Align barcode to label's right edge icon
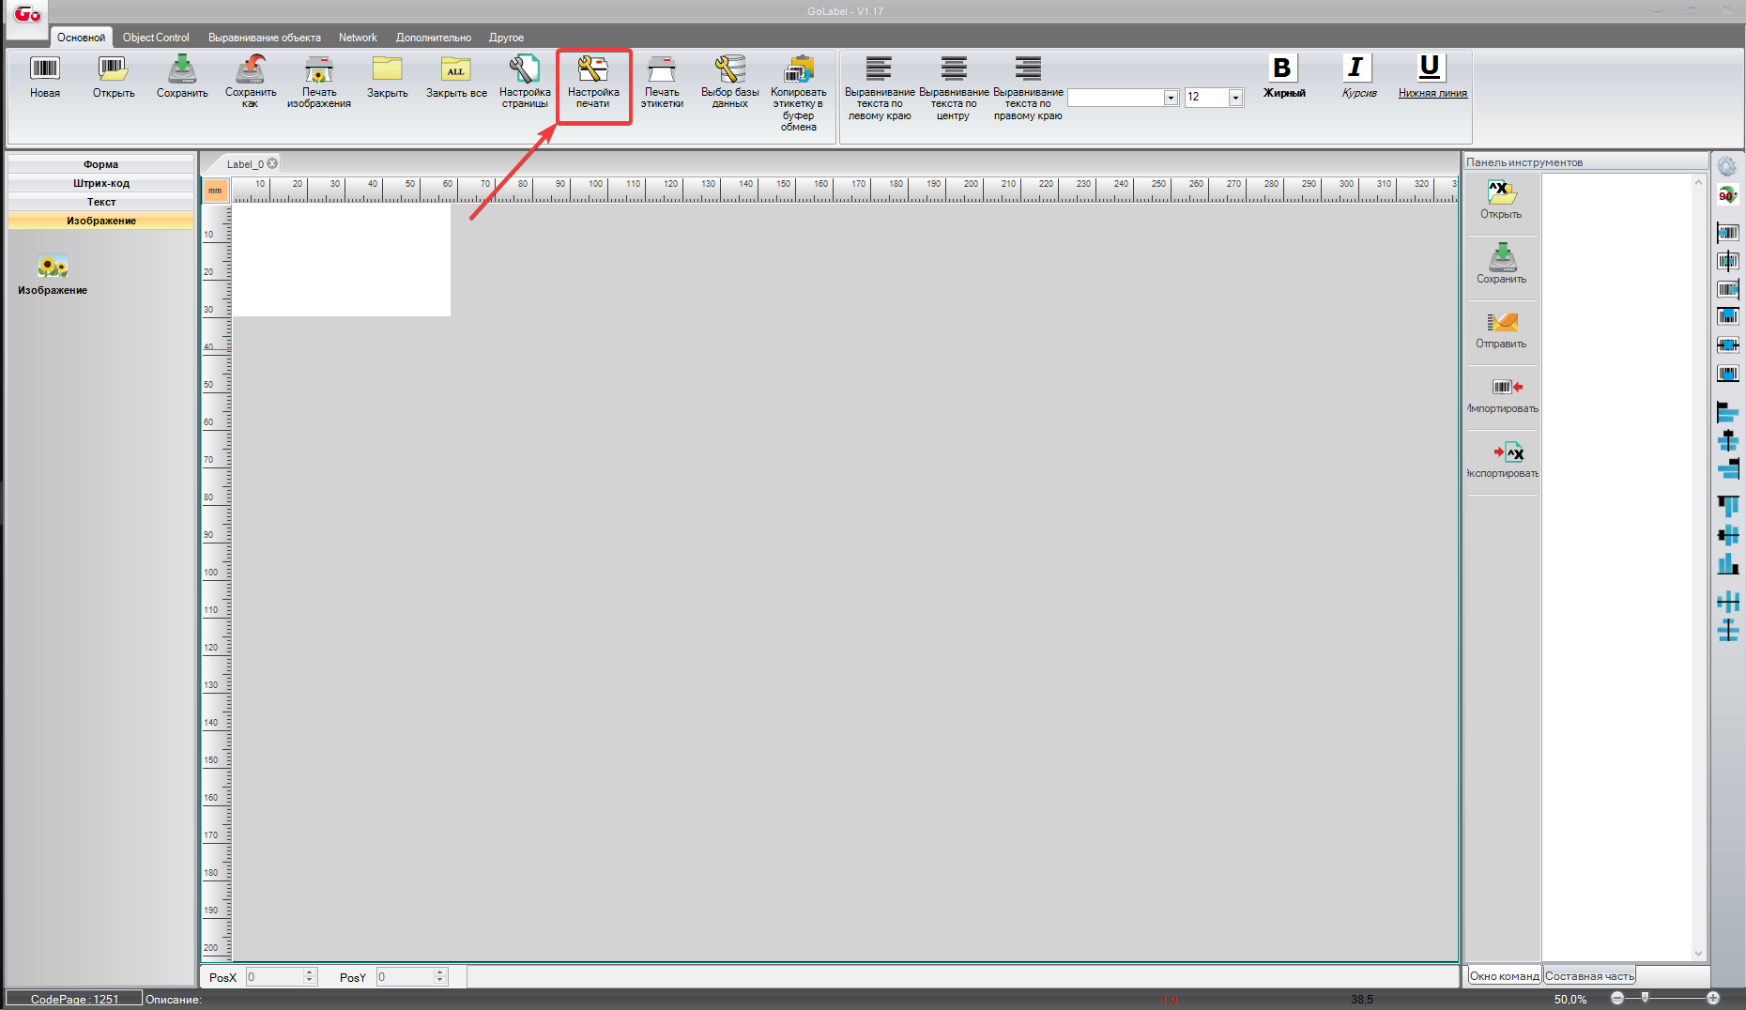This screenshot has width=1746, height=1010. tap(1727, 289)
